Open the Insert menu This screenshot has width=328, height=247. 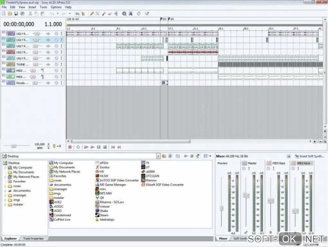32,7
